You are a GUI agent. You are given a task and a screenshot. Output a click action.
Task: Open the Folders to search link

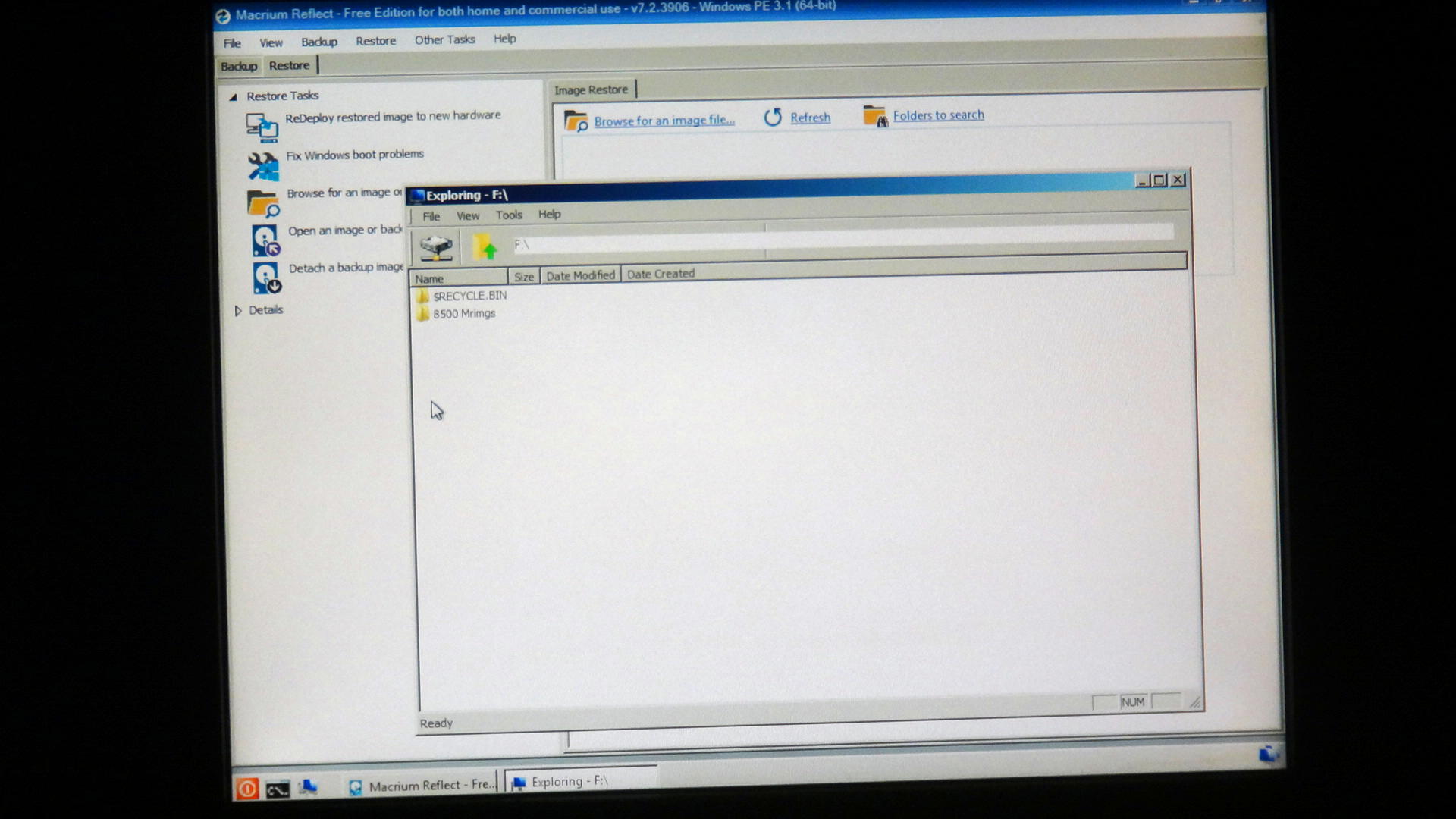[938, 115]
